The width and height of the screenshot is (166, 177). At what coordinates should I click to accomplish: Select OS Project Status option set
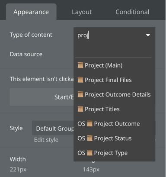(115, 138)
